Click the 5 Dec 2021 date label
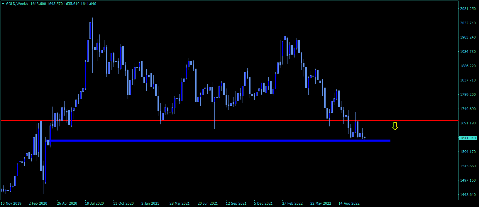Image resolution: width=479 pixels, height=207 pixels. tap(263, 203)
